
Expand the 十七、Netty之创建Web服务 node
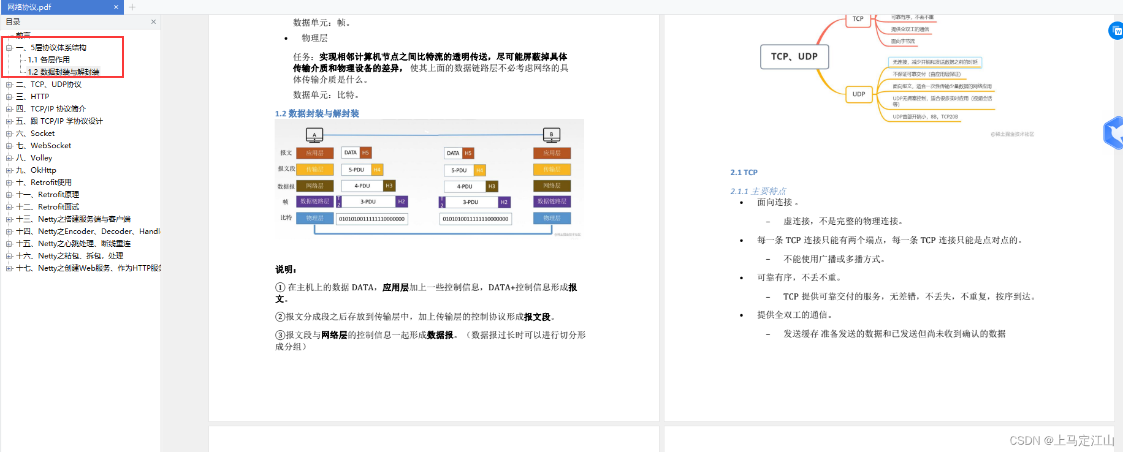point(9,268)
